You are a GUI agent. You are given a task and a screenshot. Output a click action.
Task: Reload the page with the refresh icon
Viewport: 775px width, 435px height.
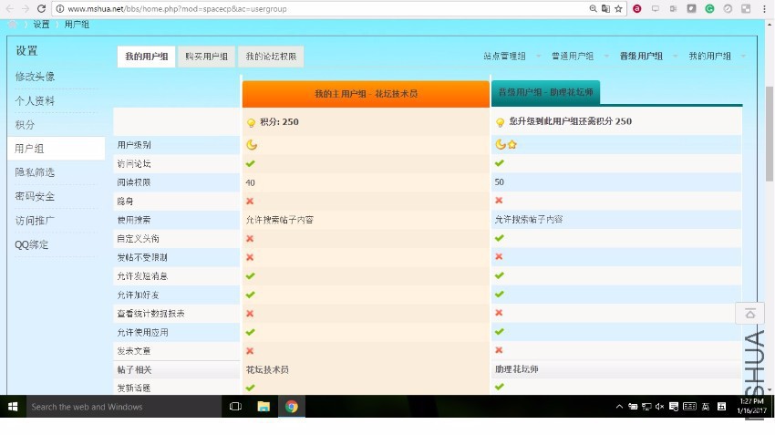(x=41, y=8)
